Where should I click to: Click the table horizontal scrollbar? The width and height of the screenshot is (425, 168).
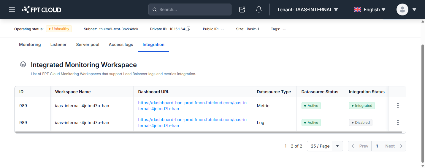[208, 132]
